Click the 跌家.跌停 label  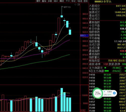(x=114, y=64)
